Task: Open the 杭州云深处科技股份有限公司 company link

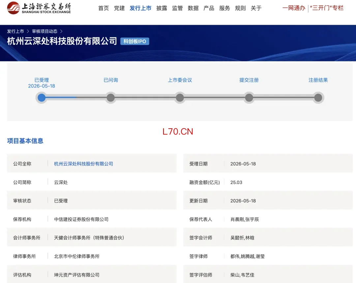Action: click(x=83, y=164)
